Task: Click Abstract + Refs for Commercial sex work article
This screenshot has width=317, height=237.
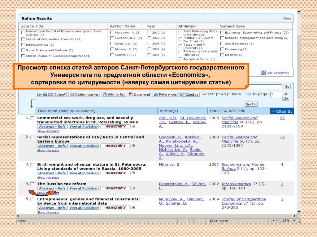Action: [52, 127]
